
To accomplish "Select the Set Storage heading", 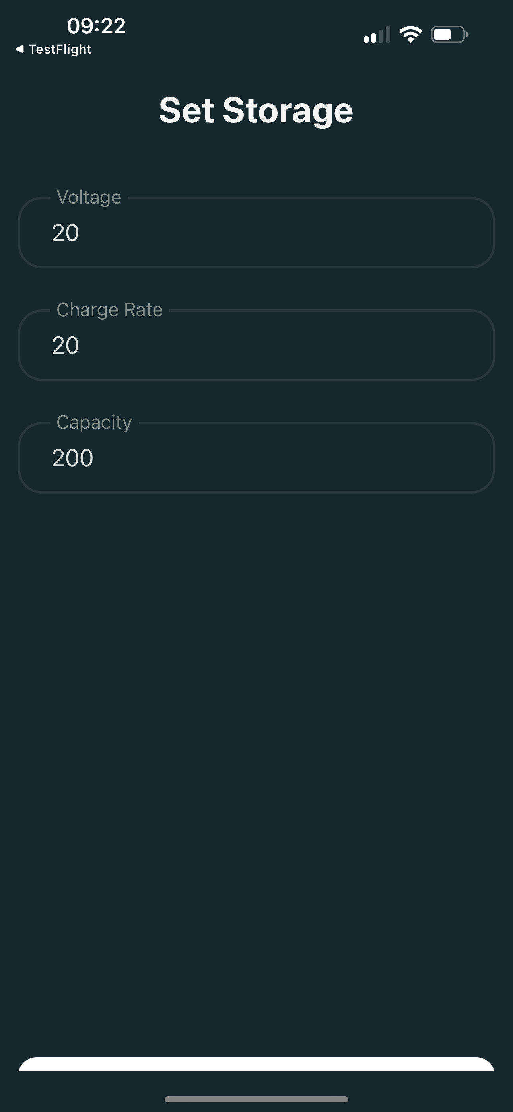I will [256, 111].
